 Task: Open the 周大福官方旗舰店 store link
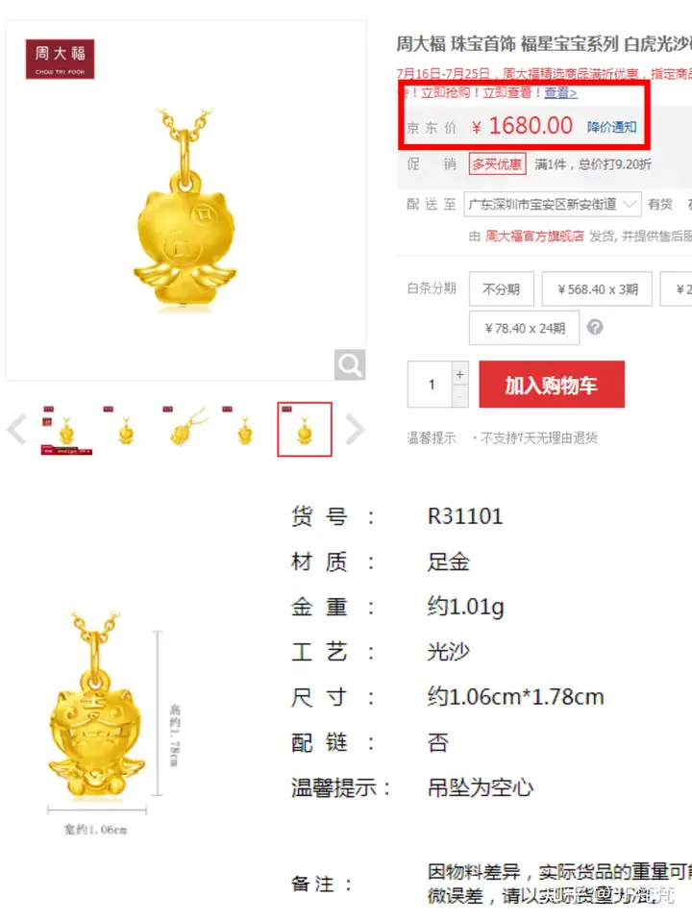tap(534, 237)
